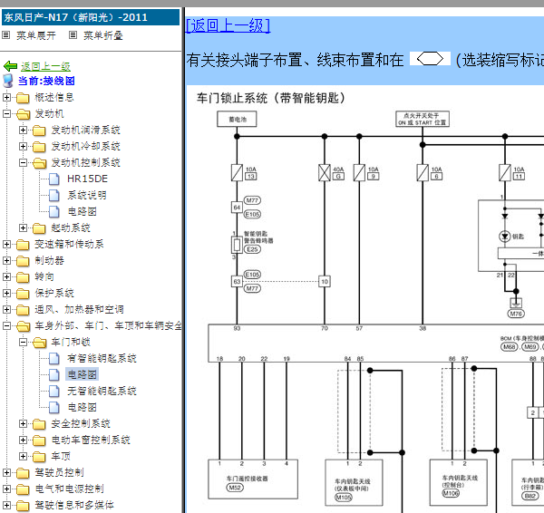Expand the 驾驶员控制 node

point(6,472)
